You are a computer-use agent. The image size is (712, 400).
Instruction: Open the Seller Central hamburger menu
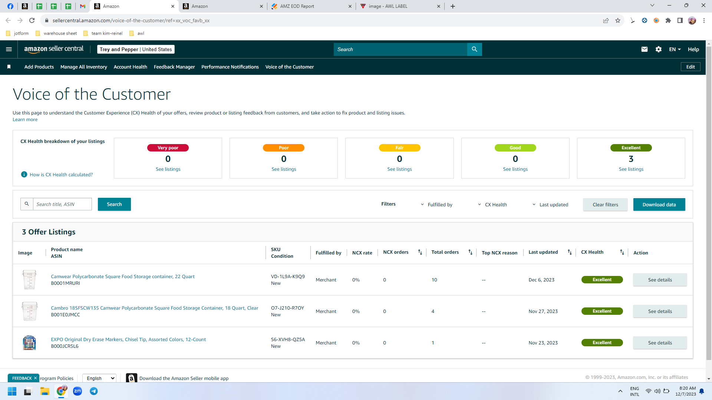[9, 49]
